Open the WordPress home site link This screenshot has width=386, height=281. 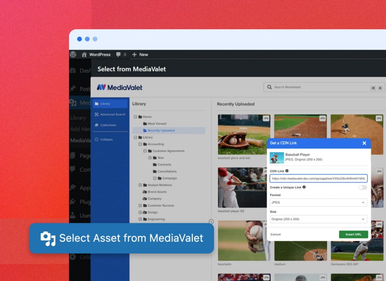(96, 54)
